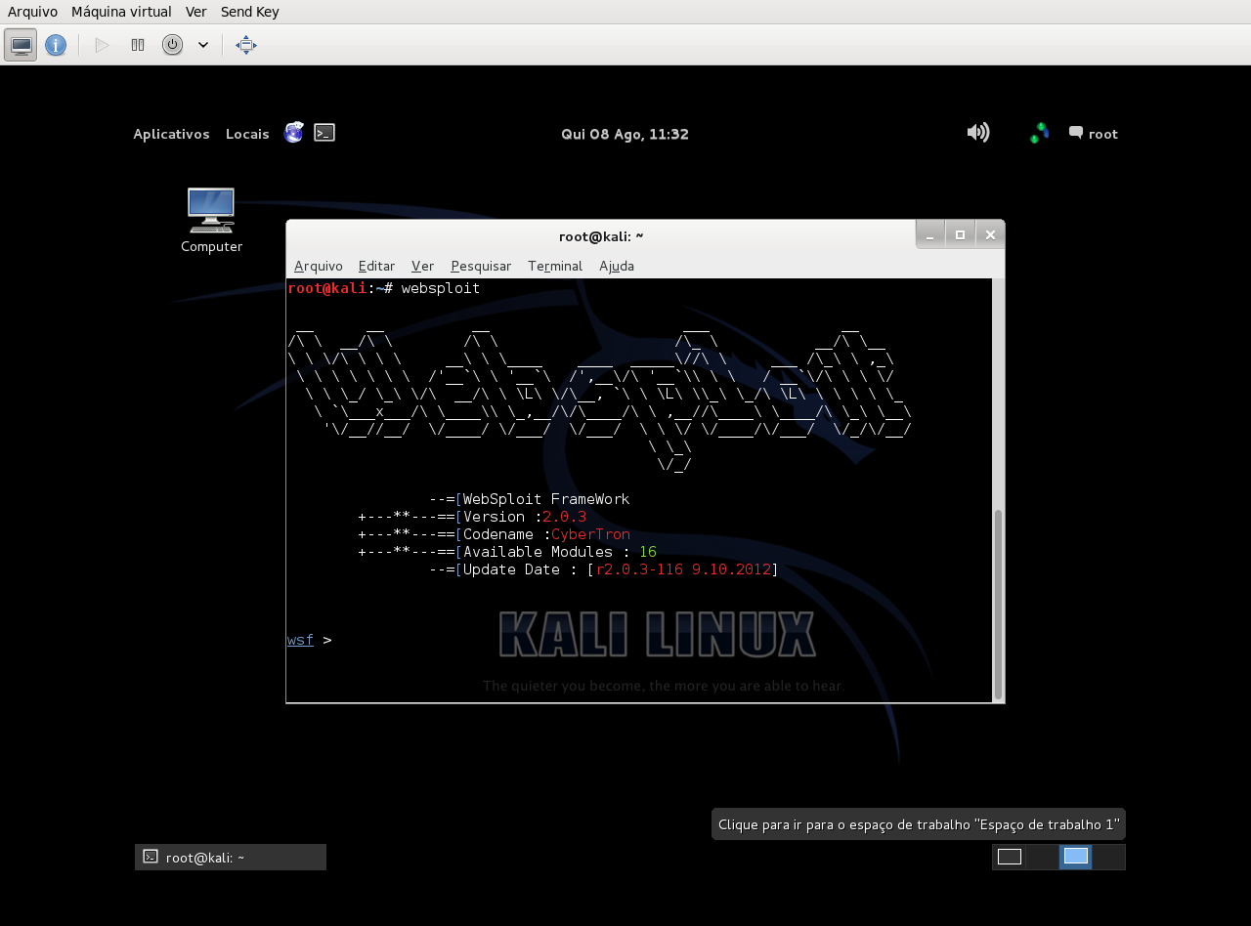Launch the Iceweasel browser panel icon
1251x926 pixels.
293,133
